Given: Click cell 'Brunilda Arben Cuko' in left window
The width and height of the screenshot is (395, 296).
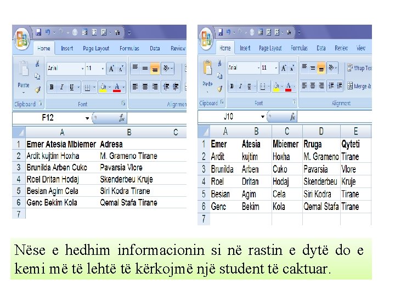Looking at the screenshot, I should (x=62, y=167).
